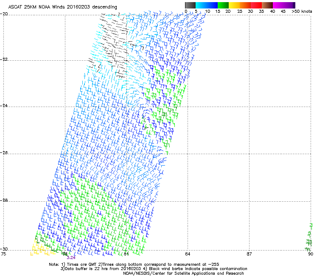Viewport: 314px width, 276px height.
Task: Click the 90 longitude axis label
Action: [311, 254]
